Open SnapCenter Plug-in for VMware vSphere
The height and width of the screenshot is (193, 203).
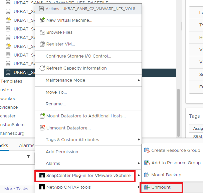coord(88,175)
